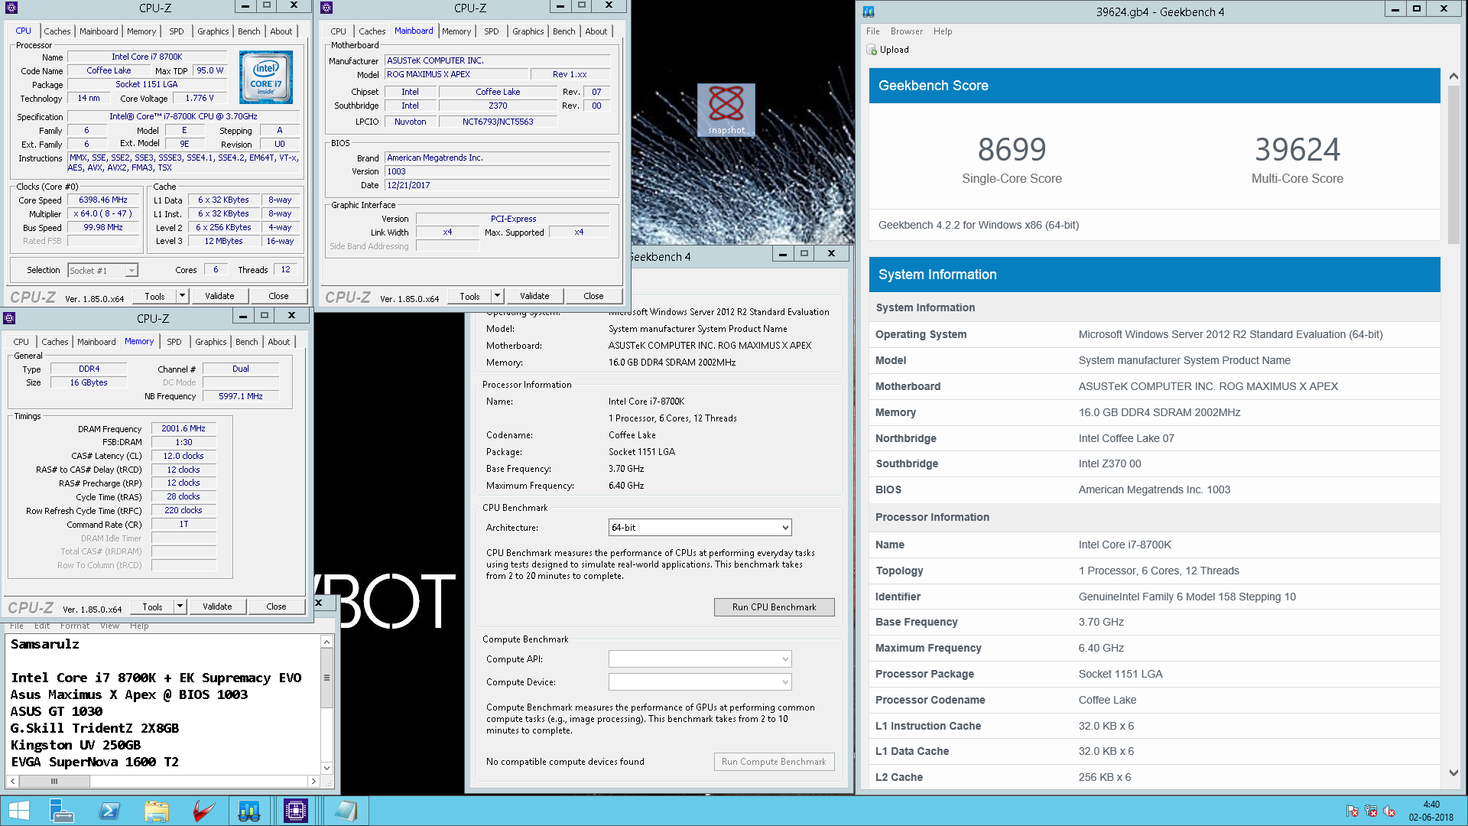Click the Notepad horizontal scrollbar thumb
This screenshot has width=1468, height=826.
click(x=54, y=781)
